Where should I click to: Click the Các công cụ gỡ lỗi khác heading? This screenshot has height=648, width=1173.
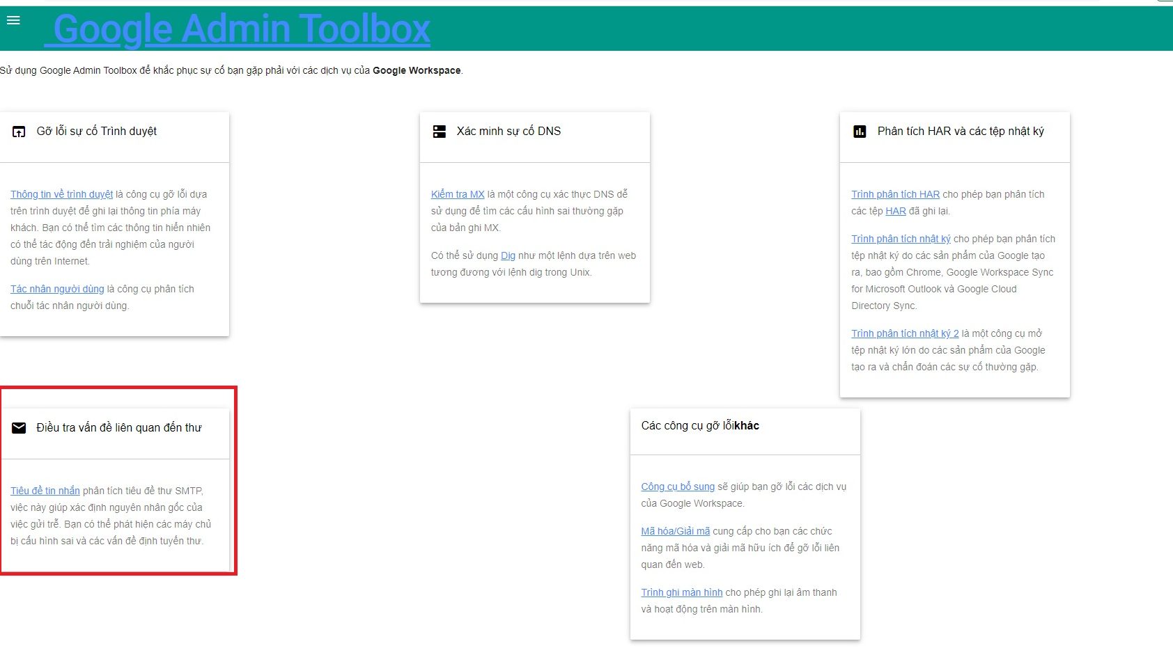700,426
